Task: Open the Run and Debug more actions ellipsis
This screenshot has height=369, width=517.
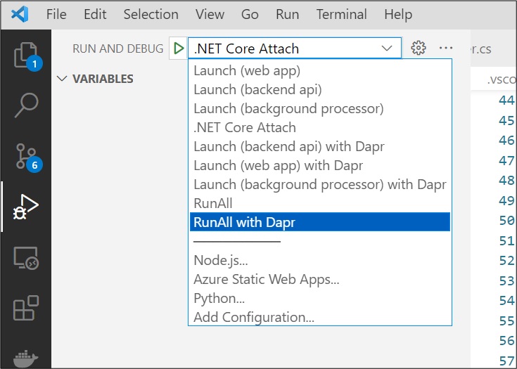Action: pyautogui.click(x=446, y=48)
